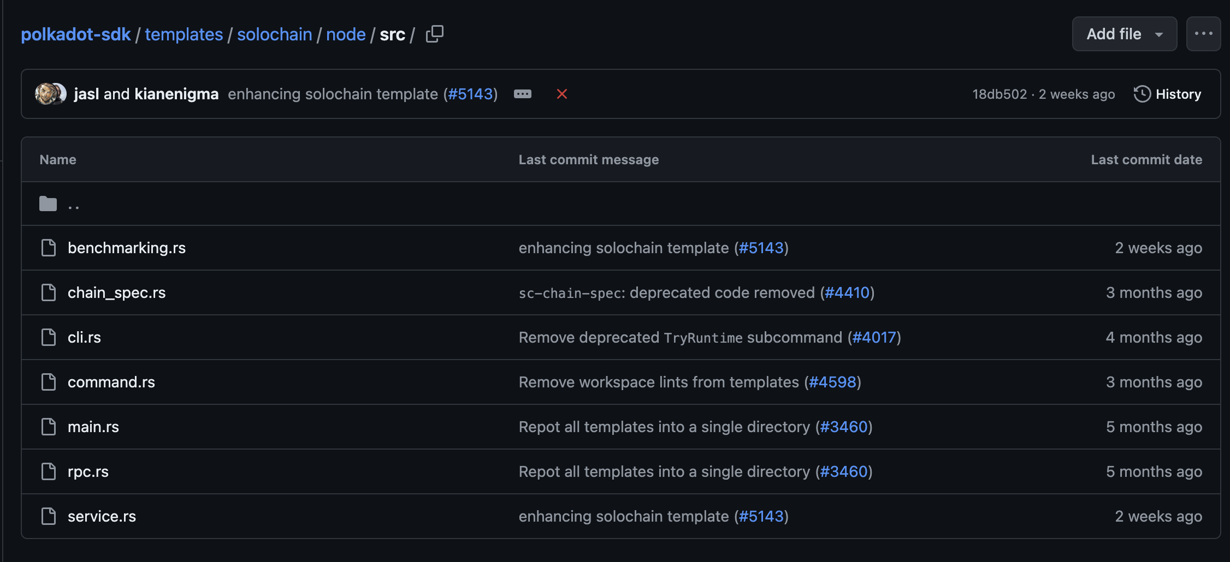Open cli.rs file
The image size is (1230, 562).
tap(84, 337)
